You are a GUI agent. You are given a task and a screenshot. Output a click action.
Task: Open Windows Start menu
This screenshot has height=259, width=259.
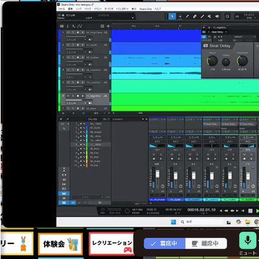174,222
